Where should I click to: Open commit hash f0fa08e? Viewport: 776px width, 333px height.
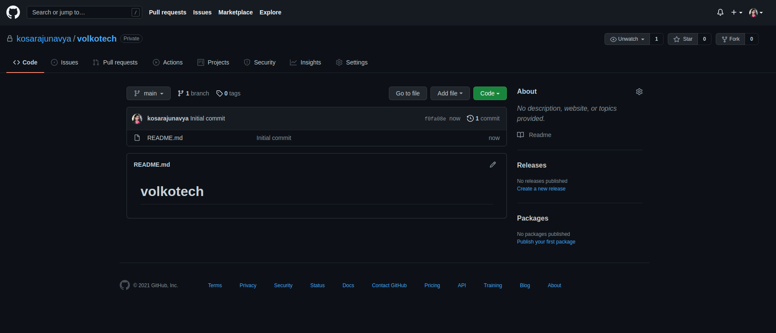click(435, 119)
